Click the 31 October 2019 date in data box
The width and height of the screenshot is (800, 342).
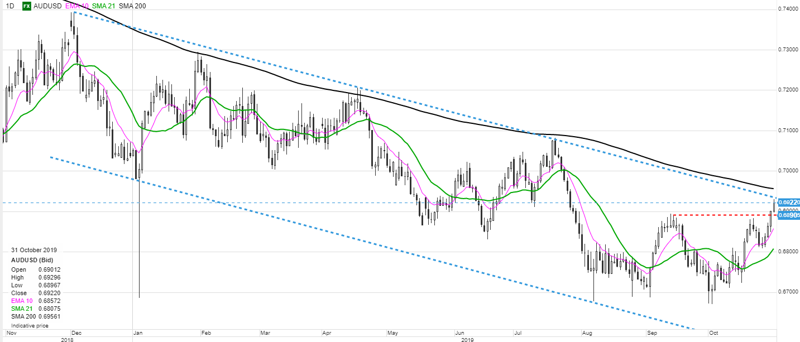pos(35,250)
